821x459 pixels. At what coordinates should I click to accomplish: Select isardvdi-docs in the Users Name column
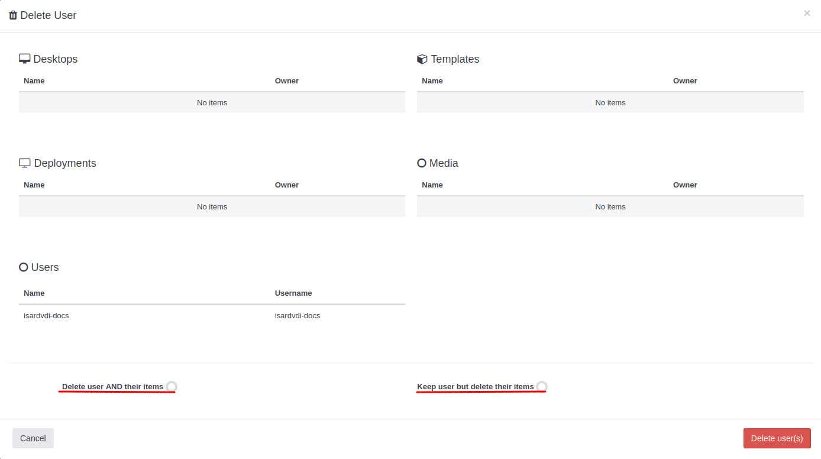click(x=46, y=316)
